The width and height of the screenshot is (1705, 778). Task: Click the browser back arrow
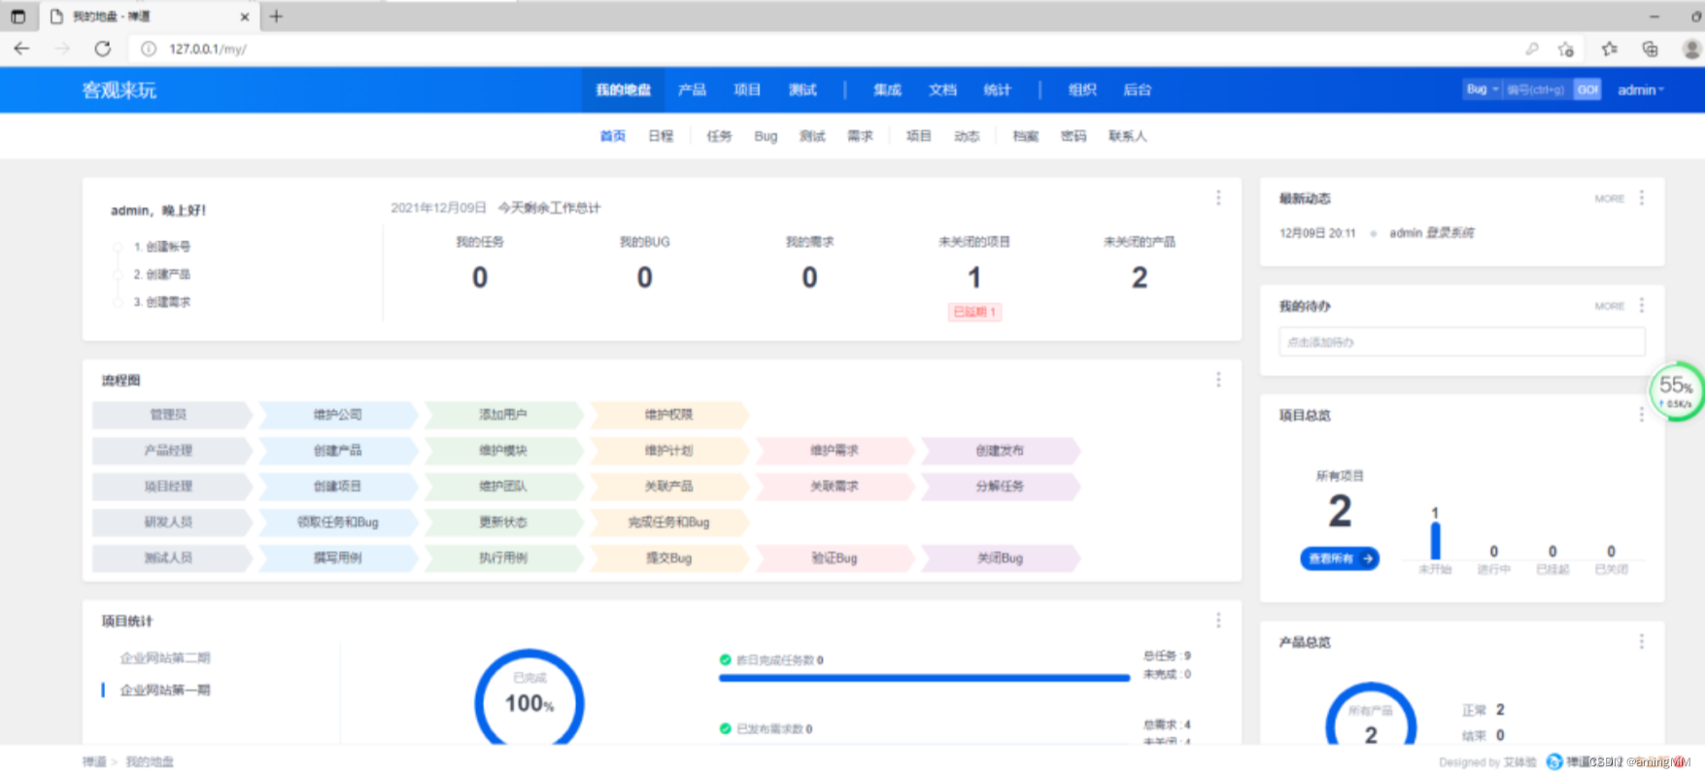coord(22,49)
